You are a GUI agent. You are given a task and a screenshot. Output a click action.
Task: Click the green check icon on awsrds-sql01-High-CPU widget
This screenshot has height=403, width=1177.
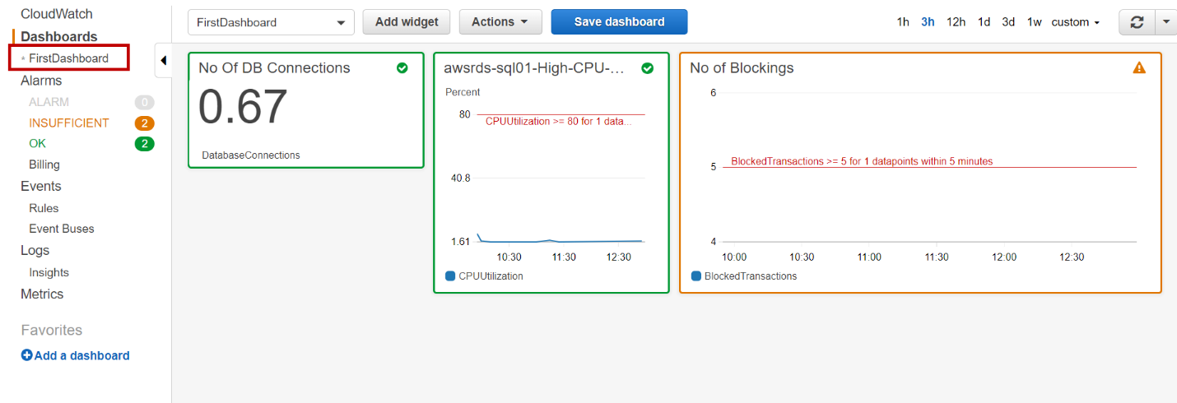click(x=647, y=68)
